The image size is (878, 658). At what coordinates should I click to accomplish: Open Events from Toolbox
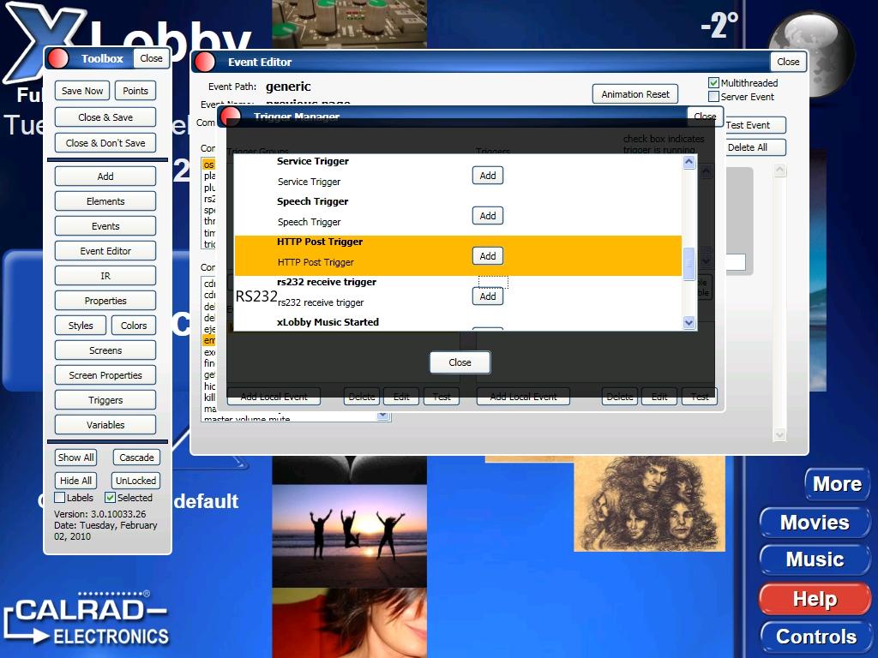105,226
